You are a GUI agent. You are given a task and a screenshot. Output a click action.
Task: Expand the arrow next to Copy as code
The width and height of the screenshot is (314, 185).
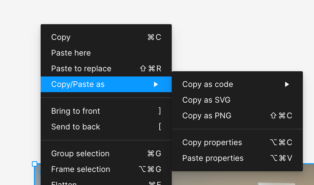pyautogui.click(x=287, y=84)
